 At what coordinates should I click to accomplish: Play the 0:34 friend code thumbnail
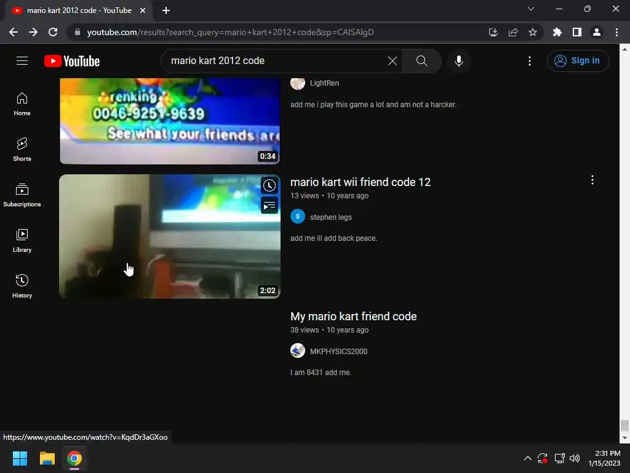pos(170,121)
